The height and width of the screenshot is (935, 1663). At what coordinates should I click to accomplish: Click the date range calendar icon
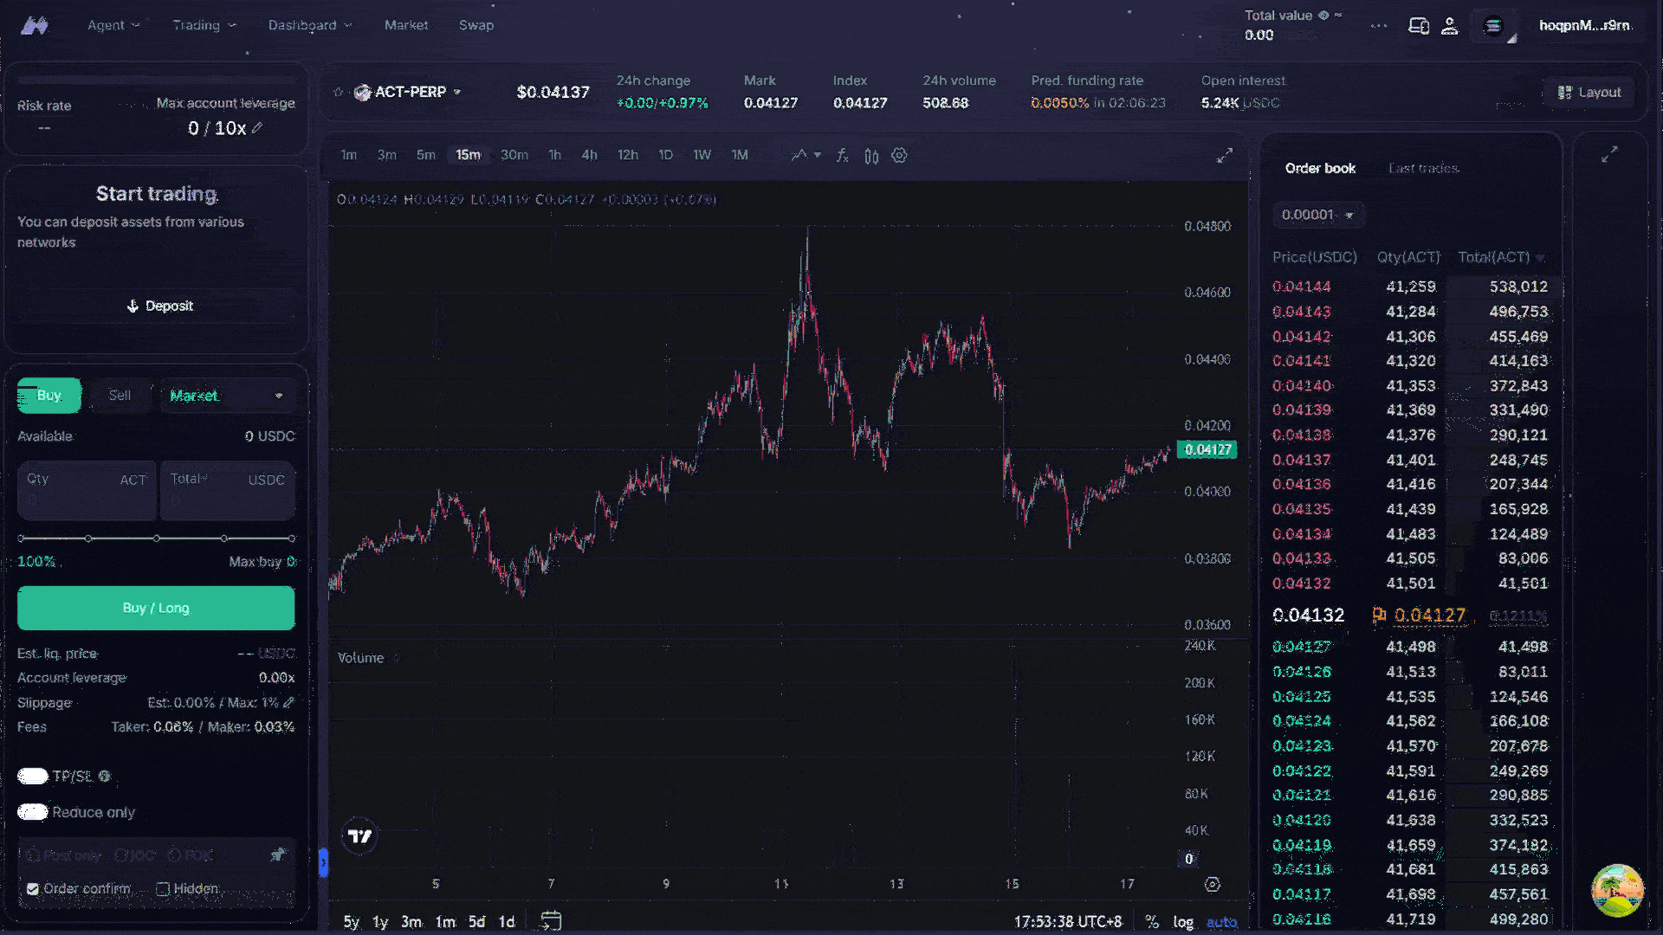[x=551, y=920]
